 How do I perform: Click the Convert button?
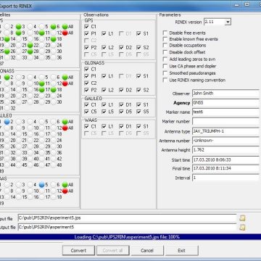[78, 250]
